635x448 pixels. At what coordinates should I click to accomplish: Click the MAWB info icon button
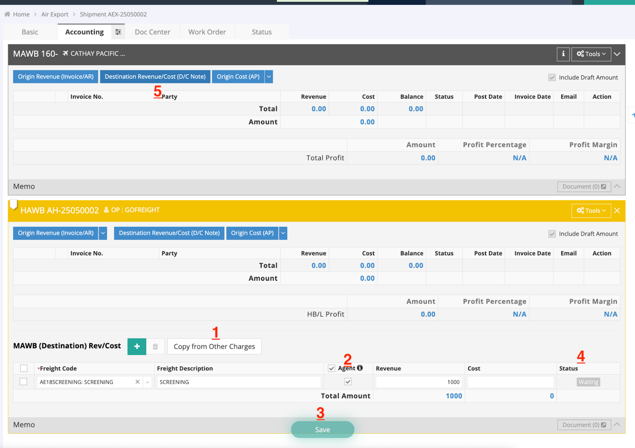point(563,54)
